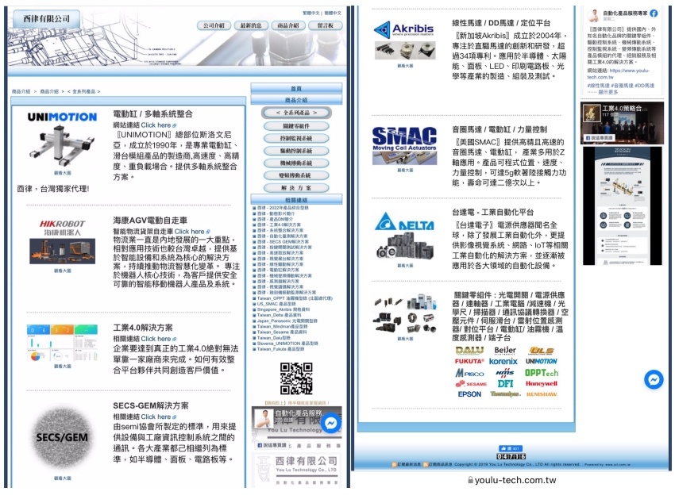
Task: Click the OPPTech brand logo
Action: coord(542,373)
